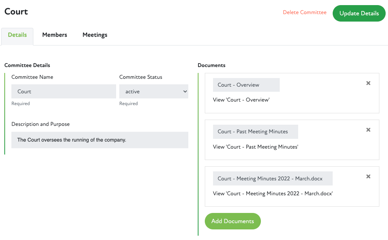Screen dimensions: 388x240
Task: Select the Details tab
Action: click(x=17, y=35)
